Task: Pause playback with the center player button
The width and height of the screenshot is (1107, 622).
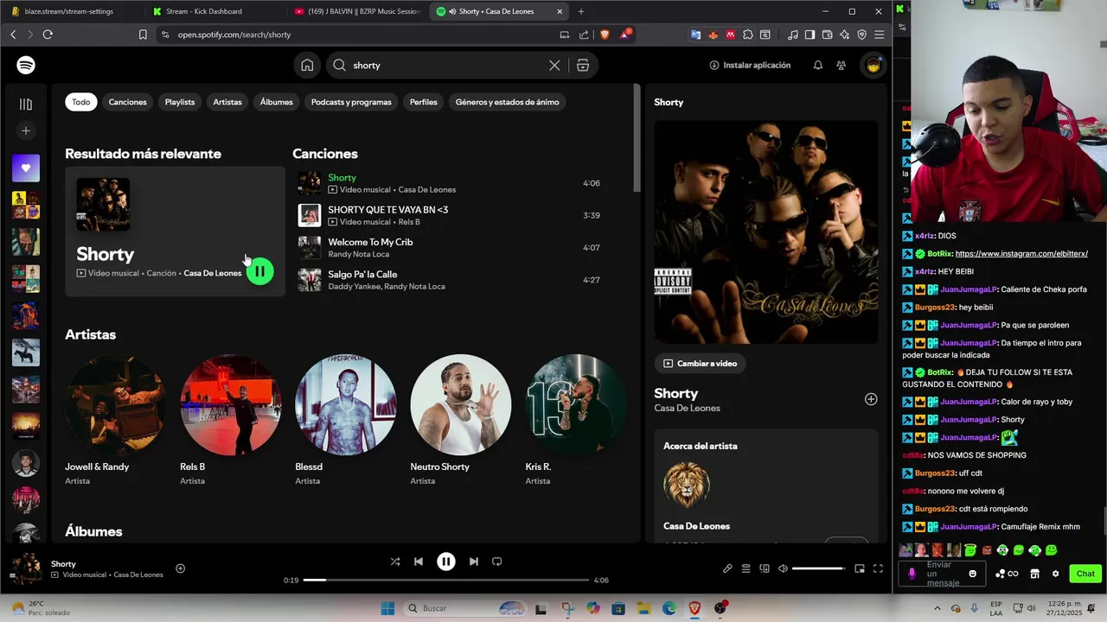Action: 446,562
